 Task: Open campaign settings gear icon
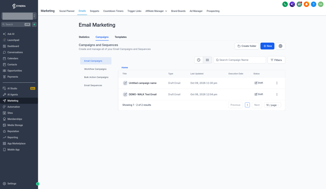[x=280, y=46]
